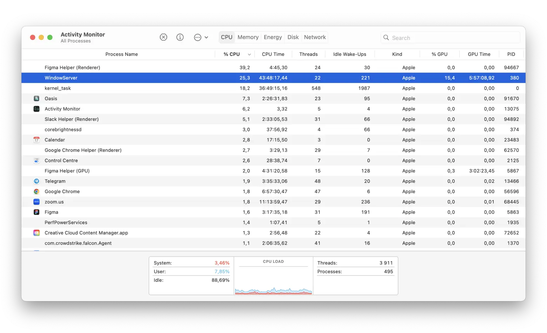The width and height of the screenshot is (547, 333).
Task: Click WindowServer GPU Time 5:57:08,92
Action: (482, 78)
